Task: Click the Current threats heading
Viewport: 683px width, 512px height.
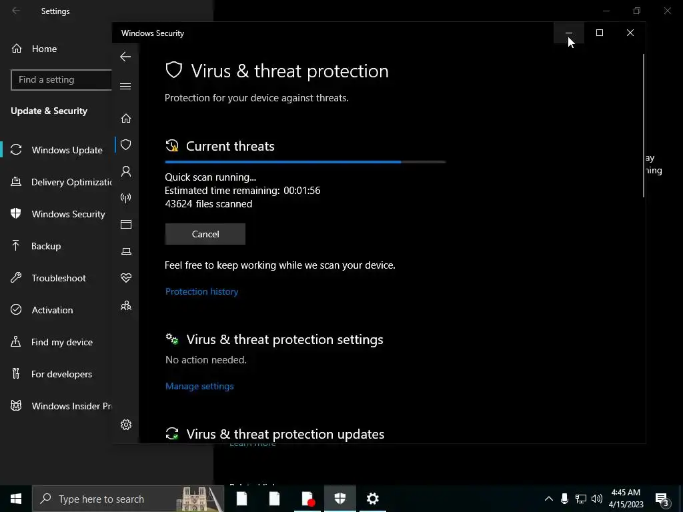Action: coord(230,146)
